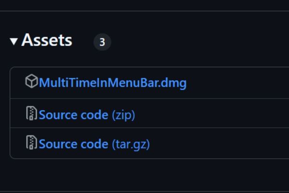
Task: Click the "(zip)" format label
Action: tap(123, 115)
